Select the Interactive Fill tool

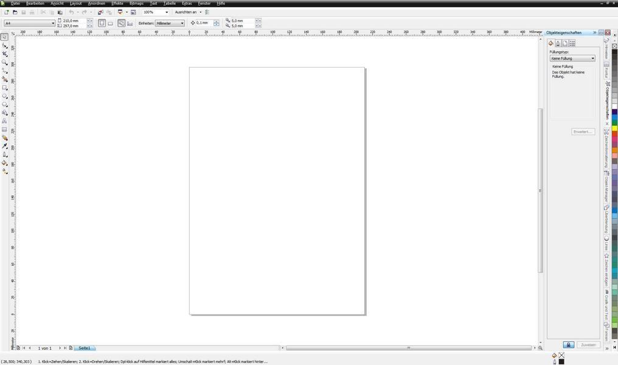[4, 172]
